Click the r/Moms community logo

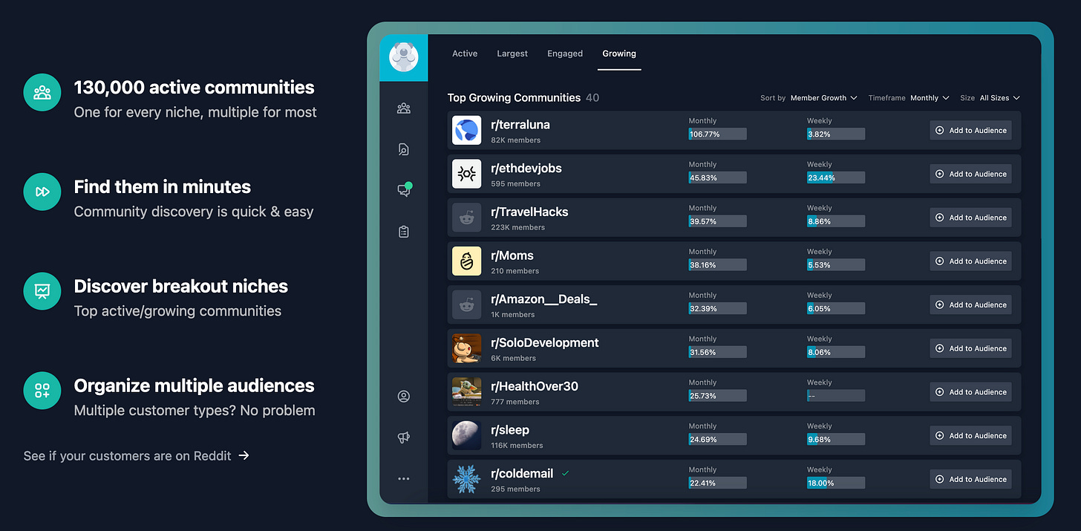(x=467, y=261)
